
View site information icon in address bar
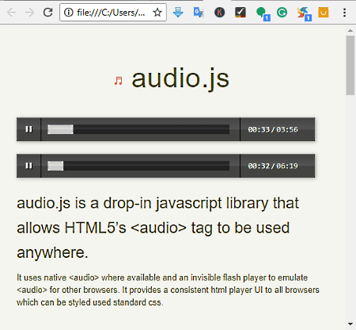click(x=69, y=13)
